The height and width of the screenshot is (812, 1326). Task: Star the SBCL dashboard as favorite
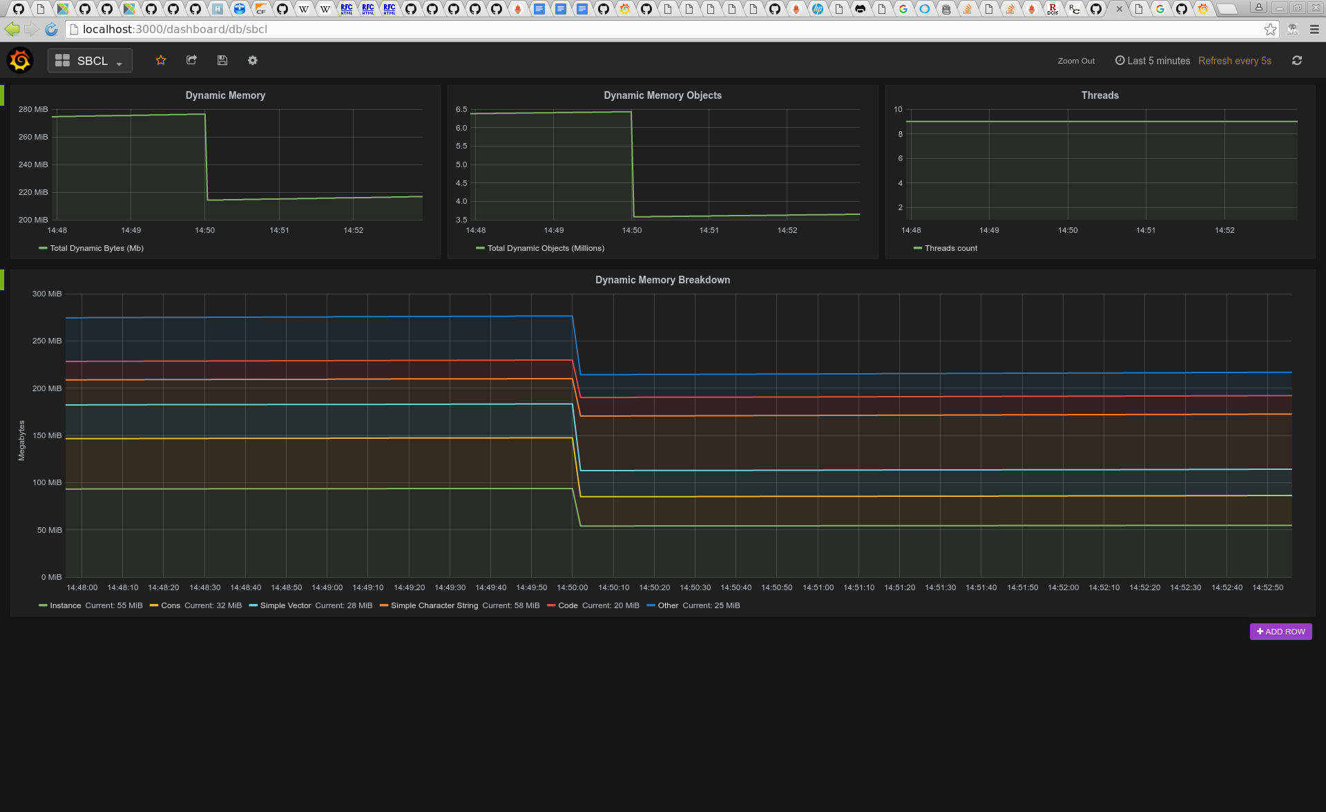[160, 60]
